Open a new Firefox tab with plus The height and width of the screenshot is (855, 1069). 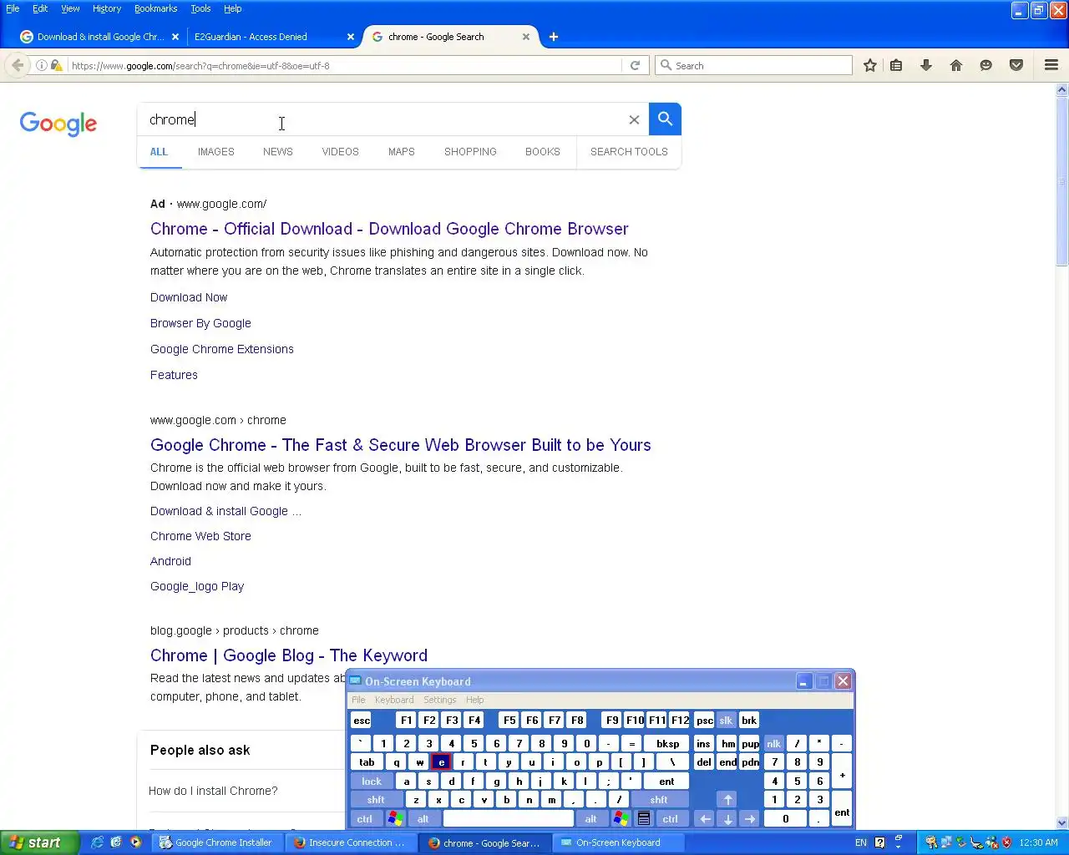pos(554,37)
